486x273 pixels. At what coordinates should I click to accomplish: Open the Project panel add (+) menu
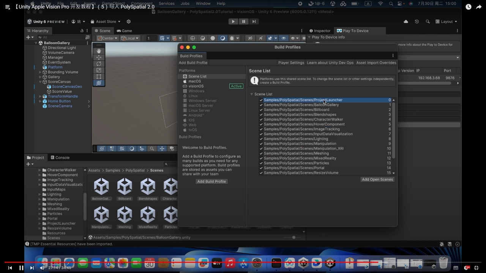(30, 164)
